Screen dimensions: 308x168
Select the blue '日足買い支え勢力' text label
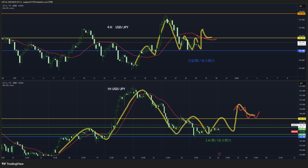click(x=201, y=61)
